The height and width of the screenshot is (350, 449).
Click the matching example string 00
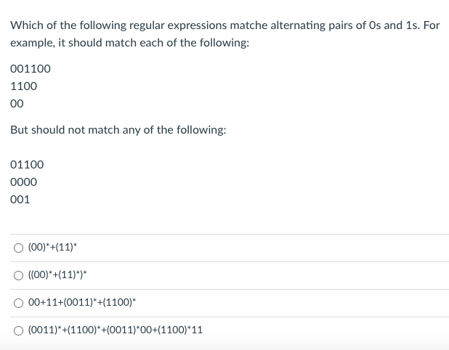17,104
